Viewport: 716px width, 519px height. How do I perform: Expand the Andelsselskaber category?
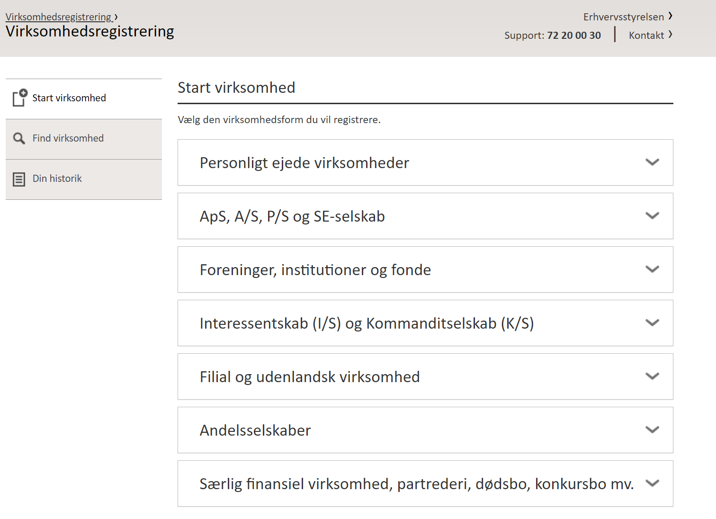(x=653, y=430)
